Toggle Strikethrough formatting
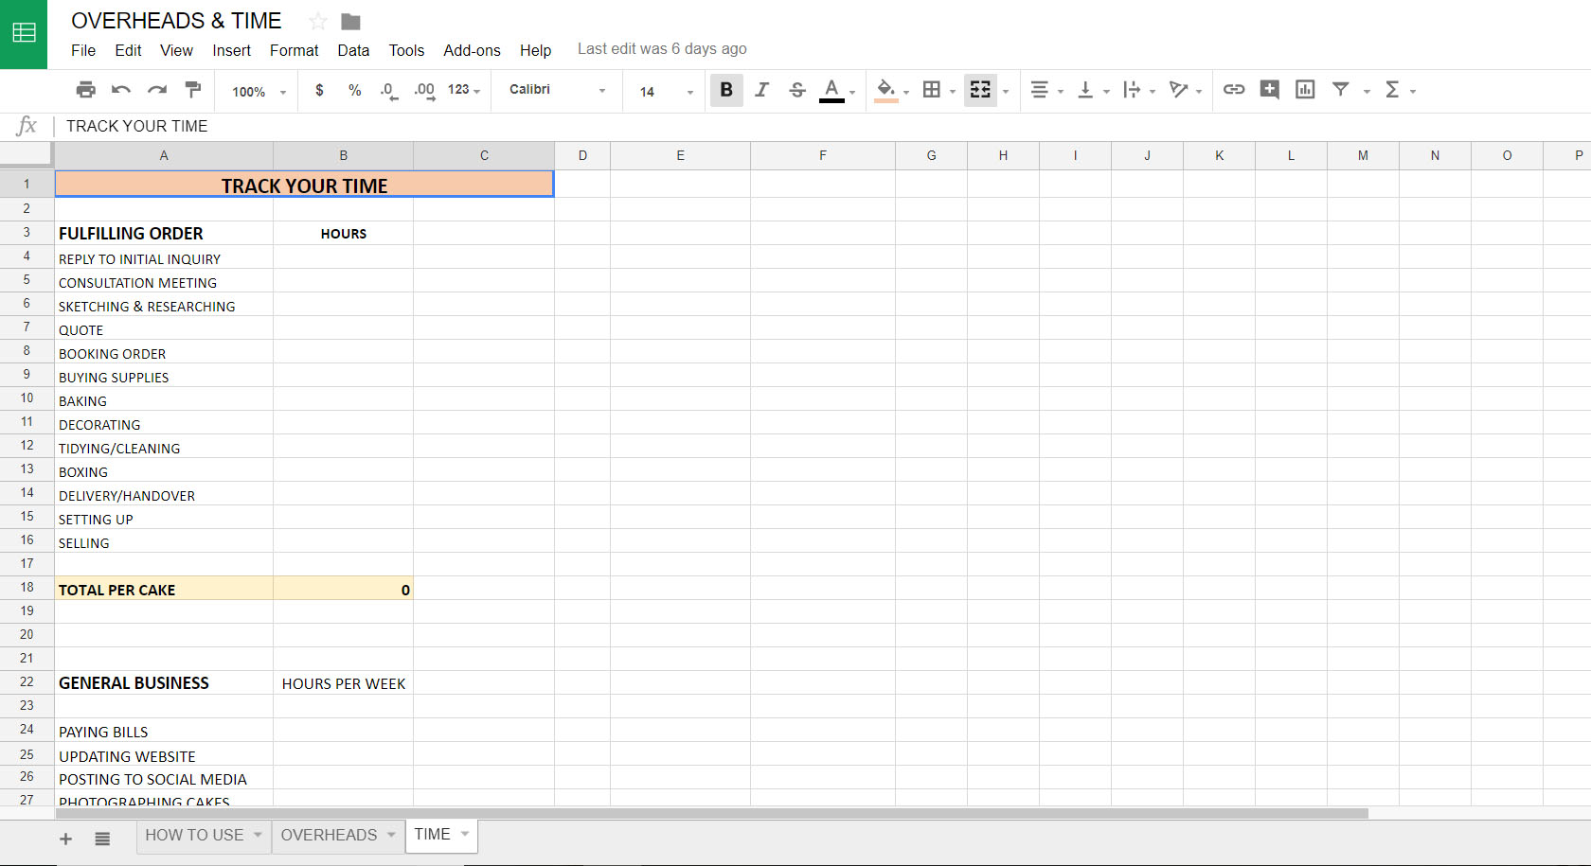This screenshot has width=1591, height=866. (x=797, y=90)
